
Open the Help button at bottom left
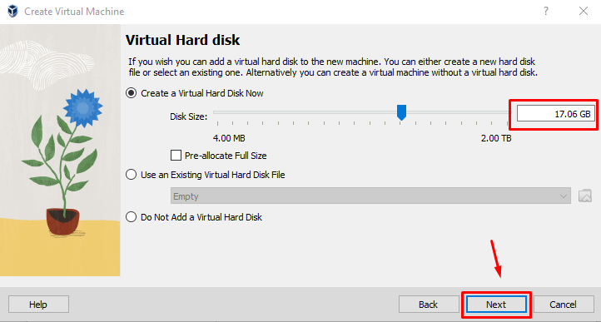coord(38,305)
